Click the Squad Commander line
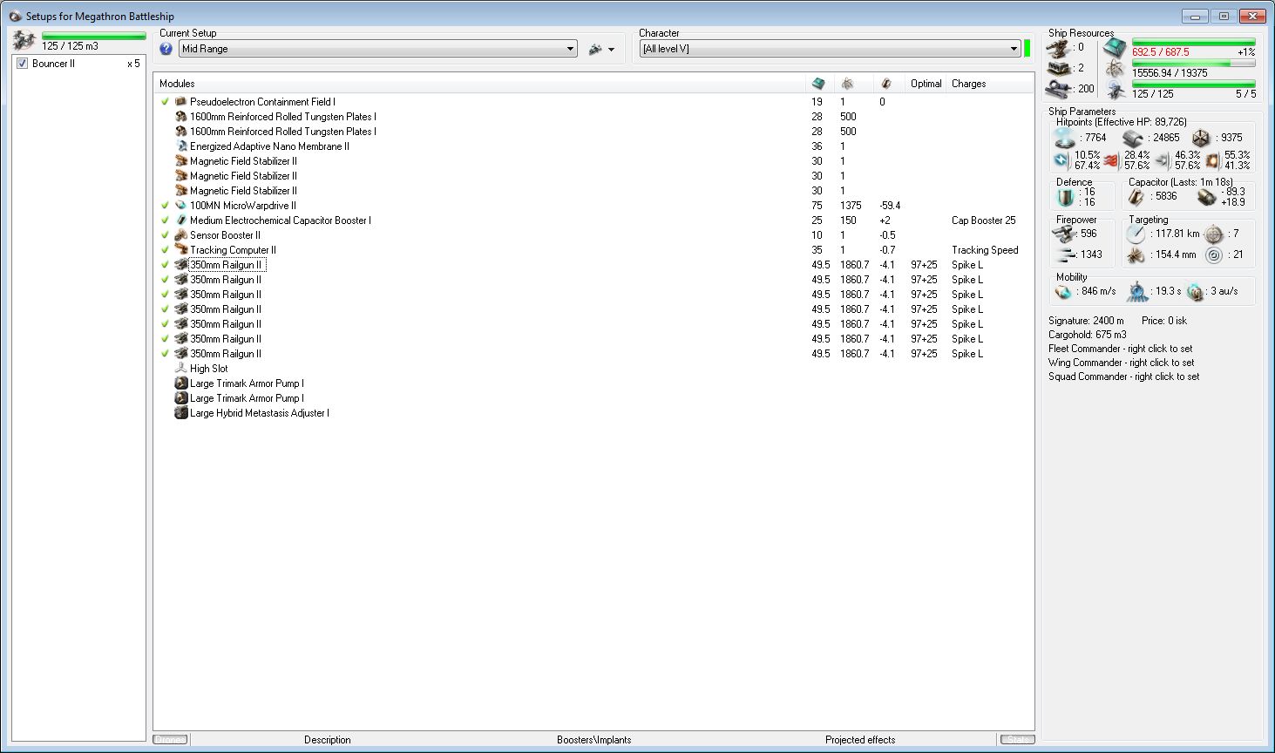The image size is (1275, 753). 1124,376
